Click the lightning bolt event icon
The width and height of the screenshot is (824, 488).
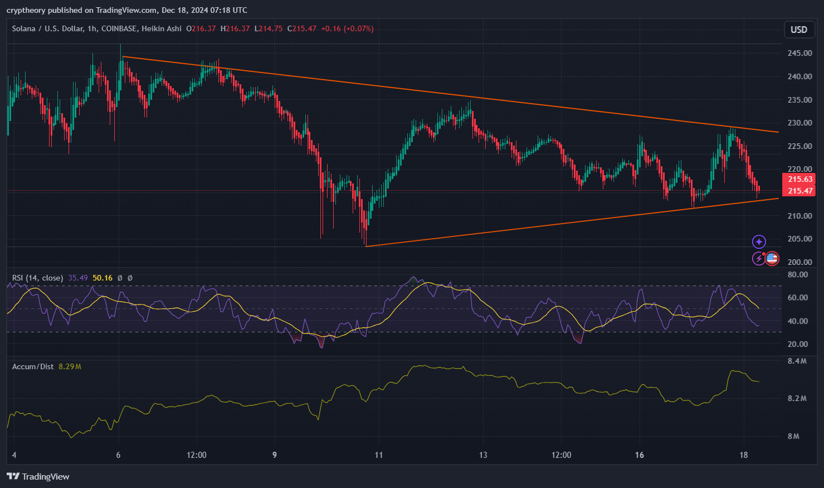coord(758,258)
